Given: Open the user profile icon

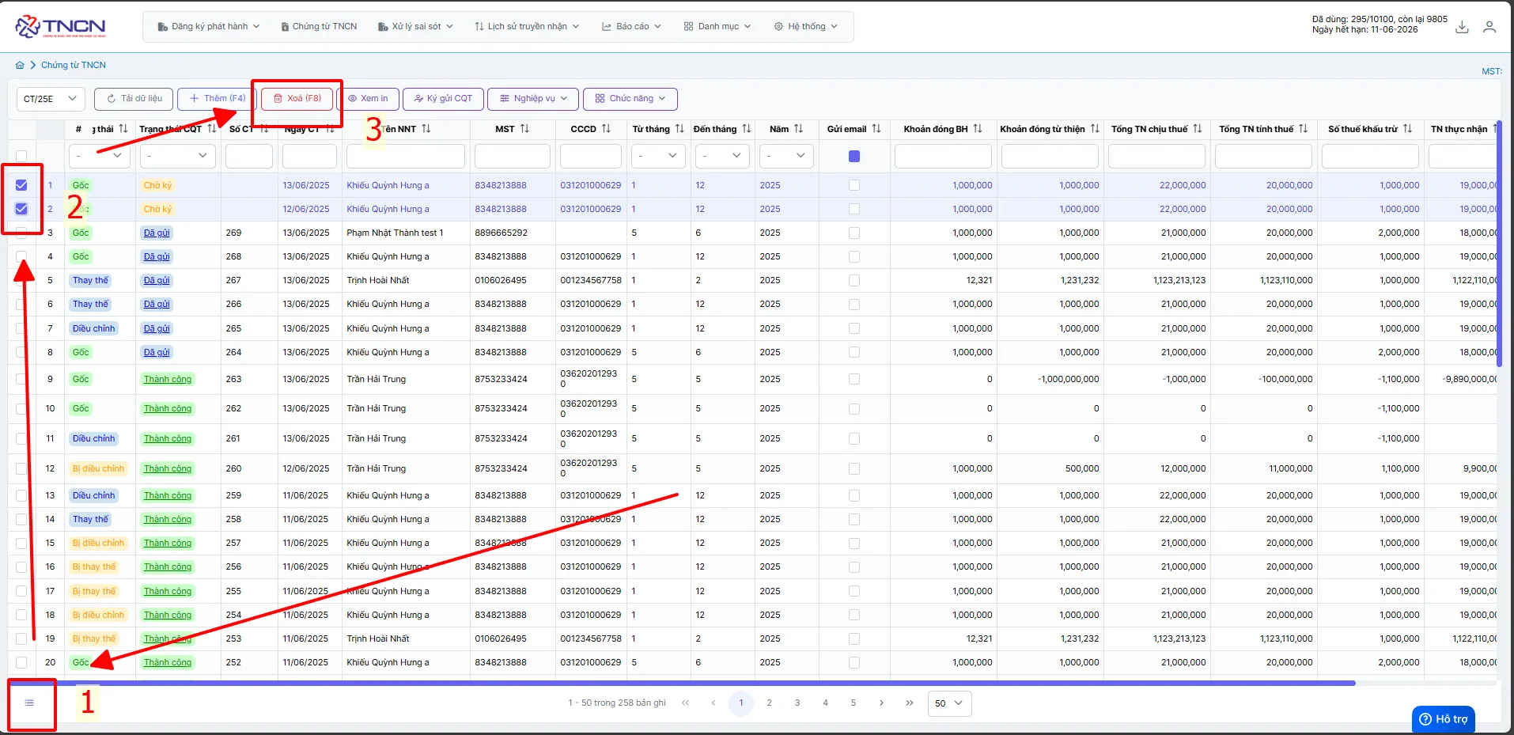Looking at the screenshot, I should (1489, 27).
